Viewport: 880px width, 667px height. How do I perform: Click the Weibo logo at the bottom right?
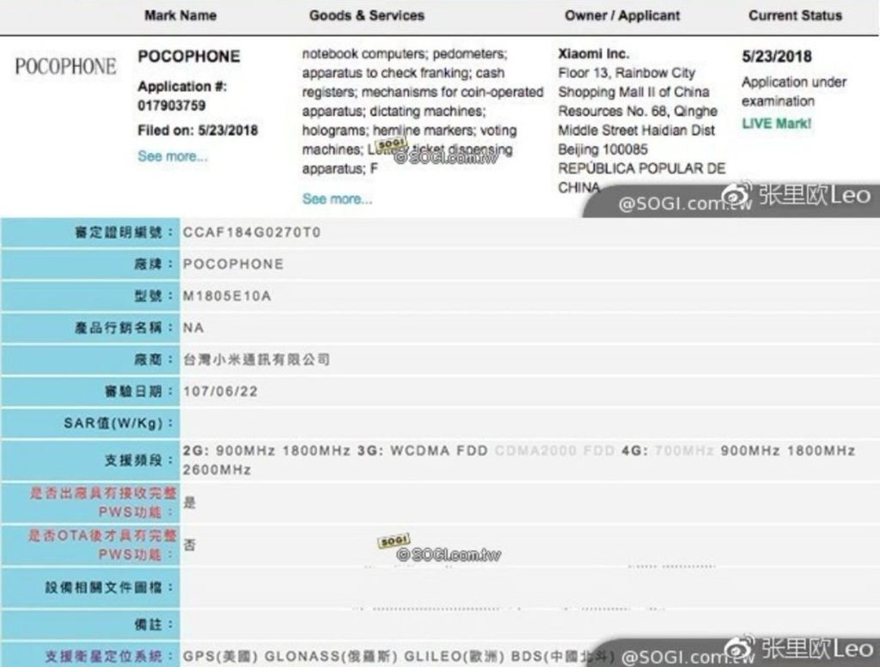(736, 649)
